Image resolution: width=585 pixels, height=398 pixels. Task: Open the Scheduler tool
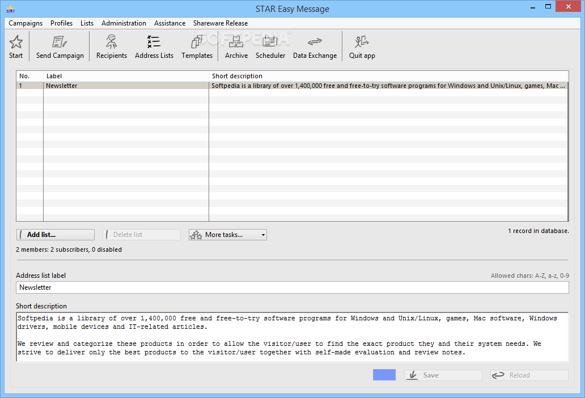tap(270, 46)
